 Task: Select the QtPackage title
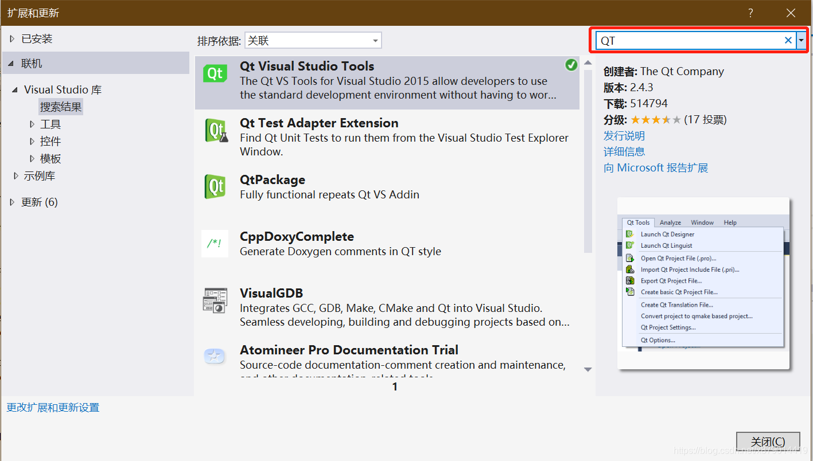pos(273,180)
